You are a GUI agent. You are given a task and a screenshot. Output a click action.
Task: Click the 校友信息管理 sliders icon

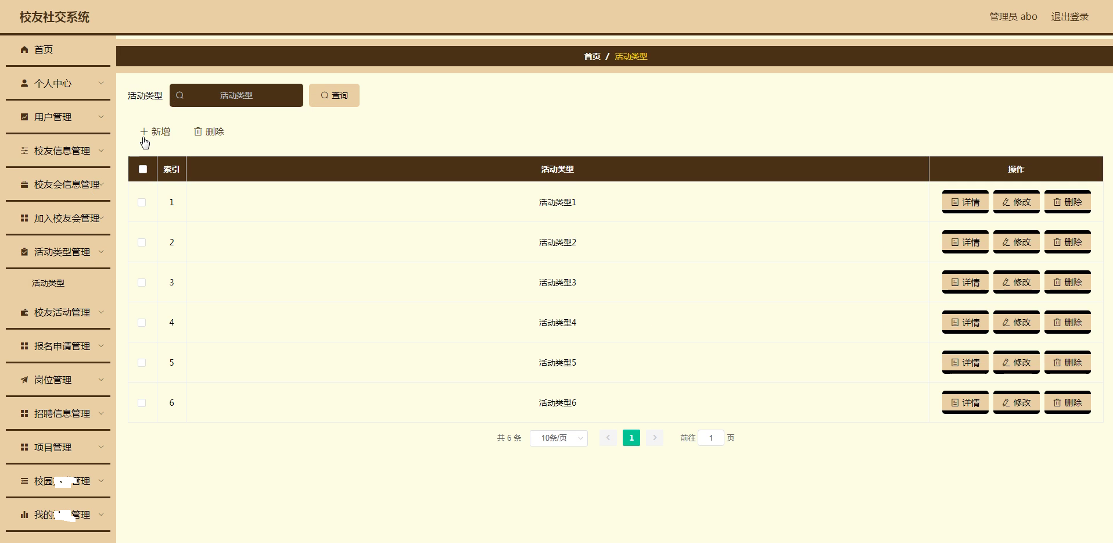tap(24, 151)
